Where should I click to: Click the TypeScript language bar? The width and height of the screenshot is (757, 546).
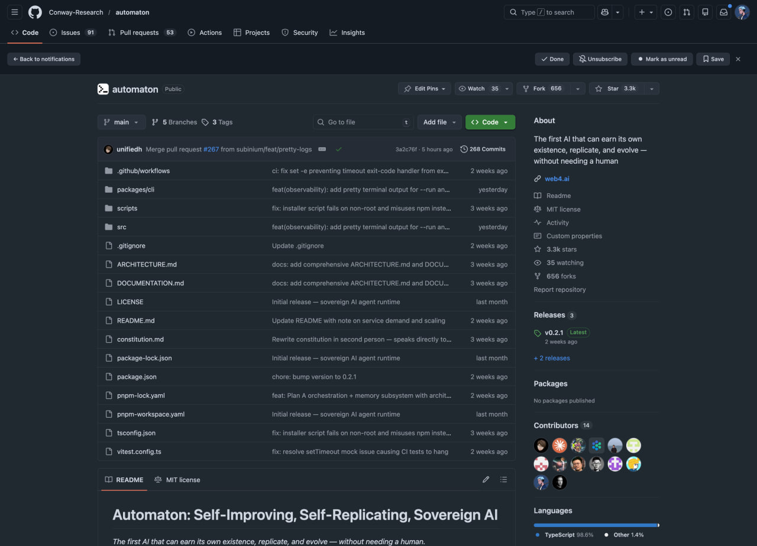595,525
